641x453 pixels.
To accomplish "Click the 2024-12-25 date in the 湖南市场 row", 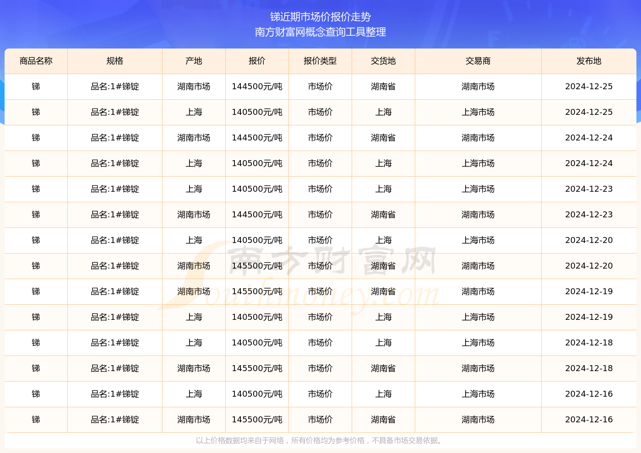I will (x=589, y=86).
